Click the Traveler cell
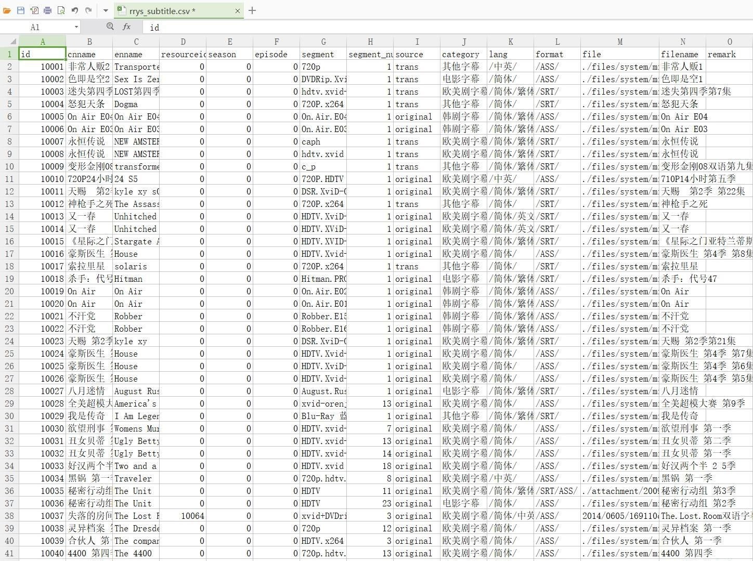 136,478
